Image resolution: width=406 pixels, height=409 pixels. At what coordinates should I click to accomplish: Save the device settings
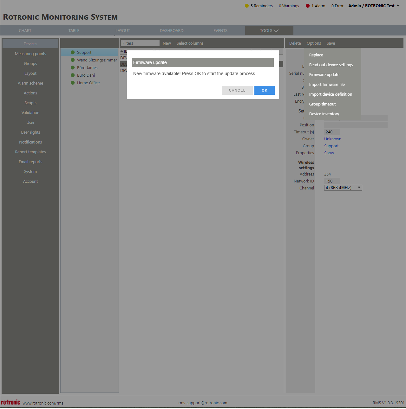[331, 43]
